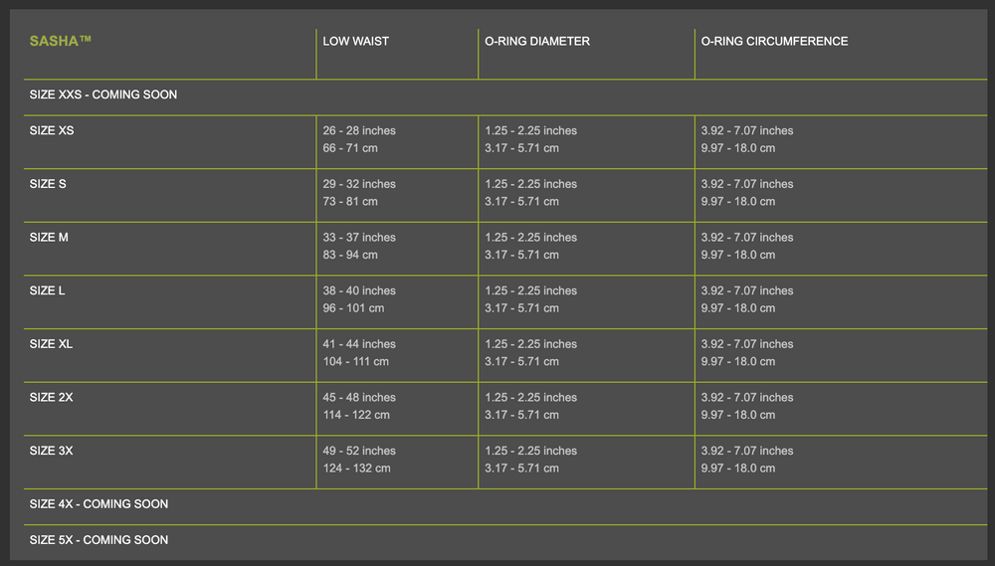Click the SIZE S row label
Screen dimensions: 995x566
point(49,184)
